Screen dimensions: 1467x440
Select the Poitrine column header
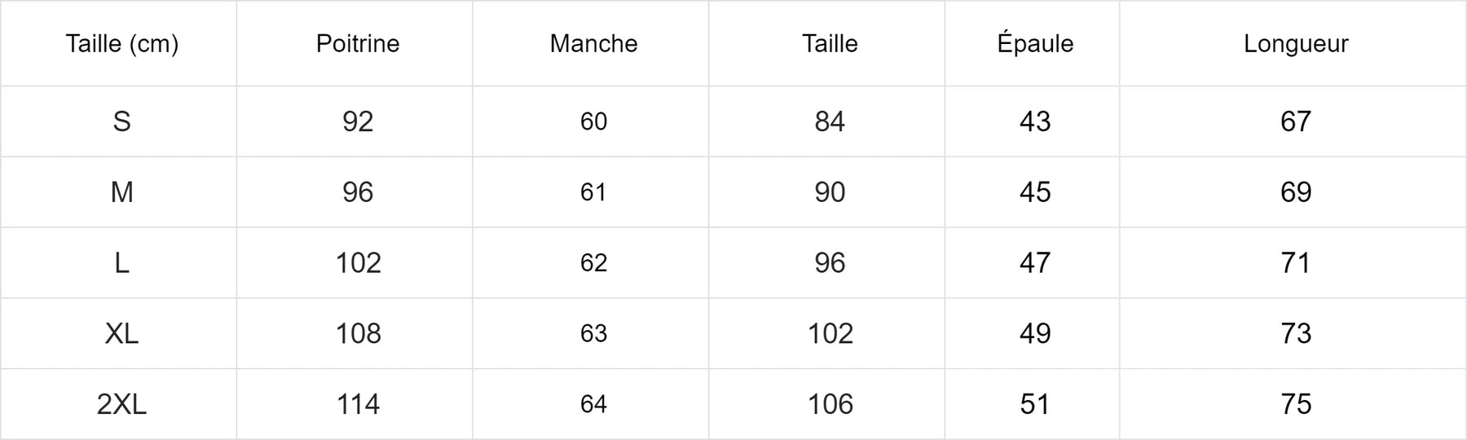pyautogui.click(x=358, y=43)
